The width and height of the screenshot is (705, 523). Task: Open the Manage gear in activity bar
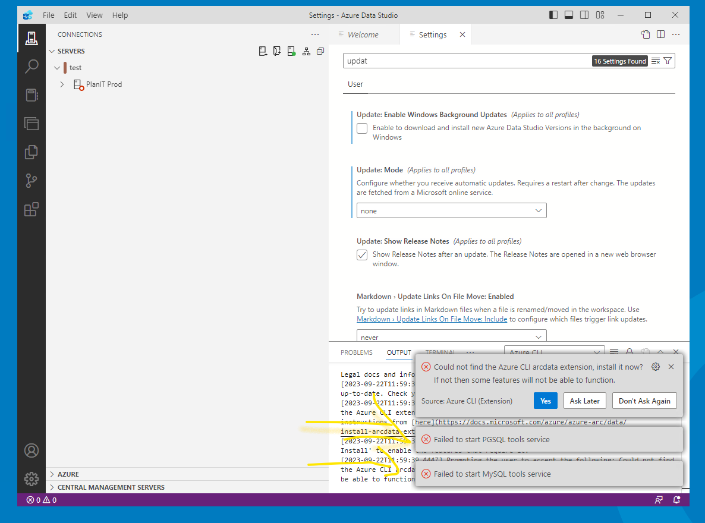(32, 479)
